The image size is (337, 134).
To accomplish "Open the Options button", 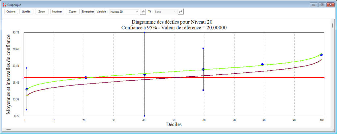I will point(11,11).
